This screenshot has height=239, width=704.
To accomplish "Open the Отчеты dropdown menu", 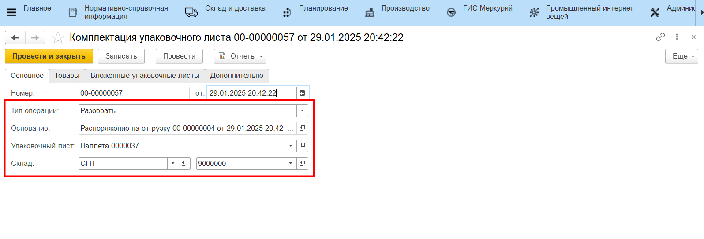I will pyautogui.click(x=240, y=56).
